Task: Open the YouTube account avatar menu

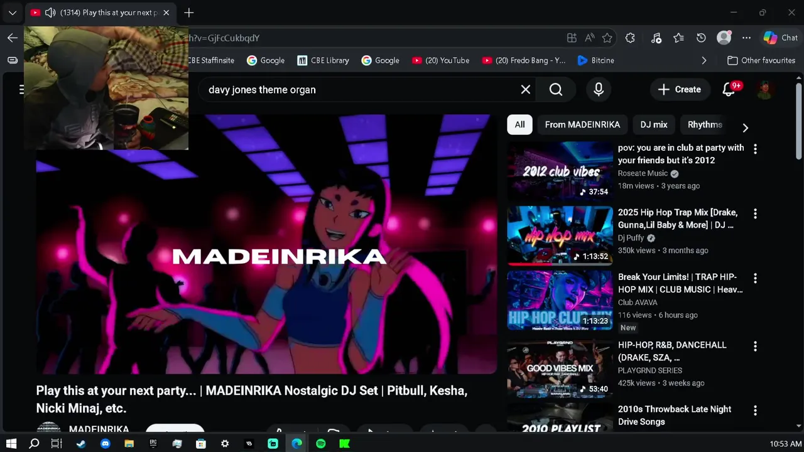Action: 764,90
